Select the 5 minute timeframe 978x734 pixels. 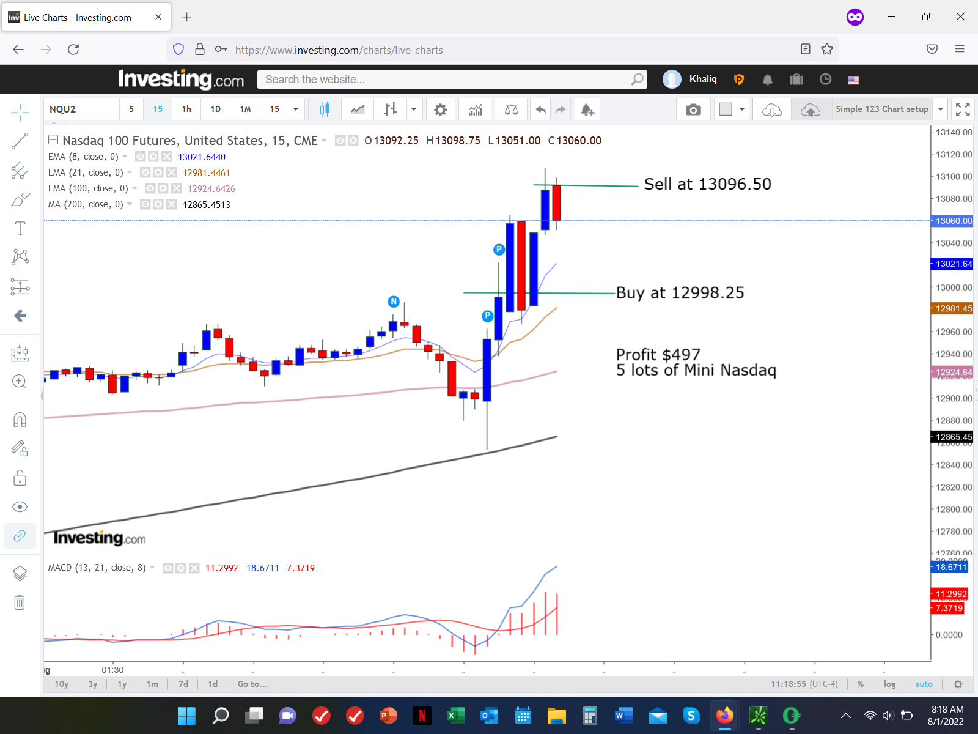tap(131, 109)
